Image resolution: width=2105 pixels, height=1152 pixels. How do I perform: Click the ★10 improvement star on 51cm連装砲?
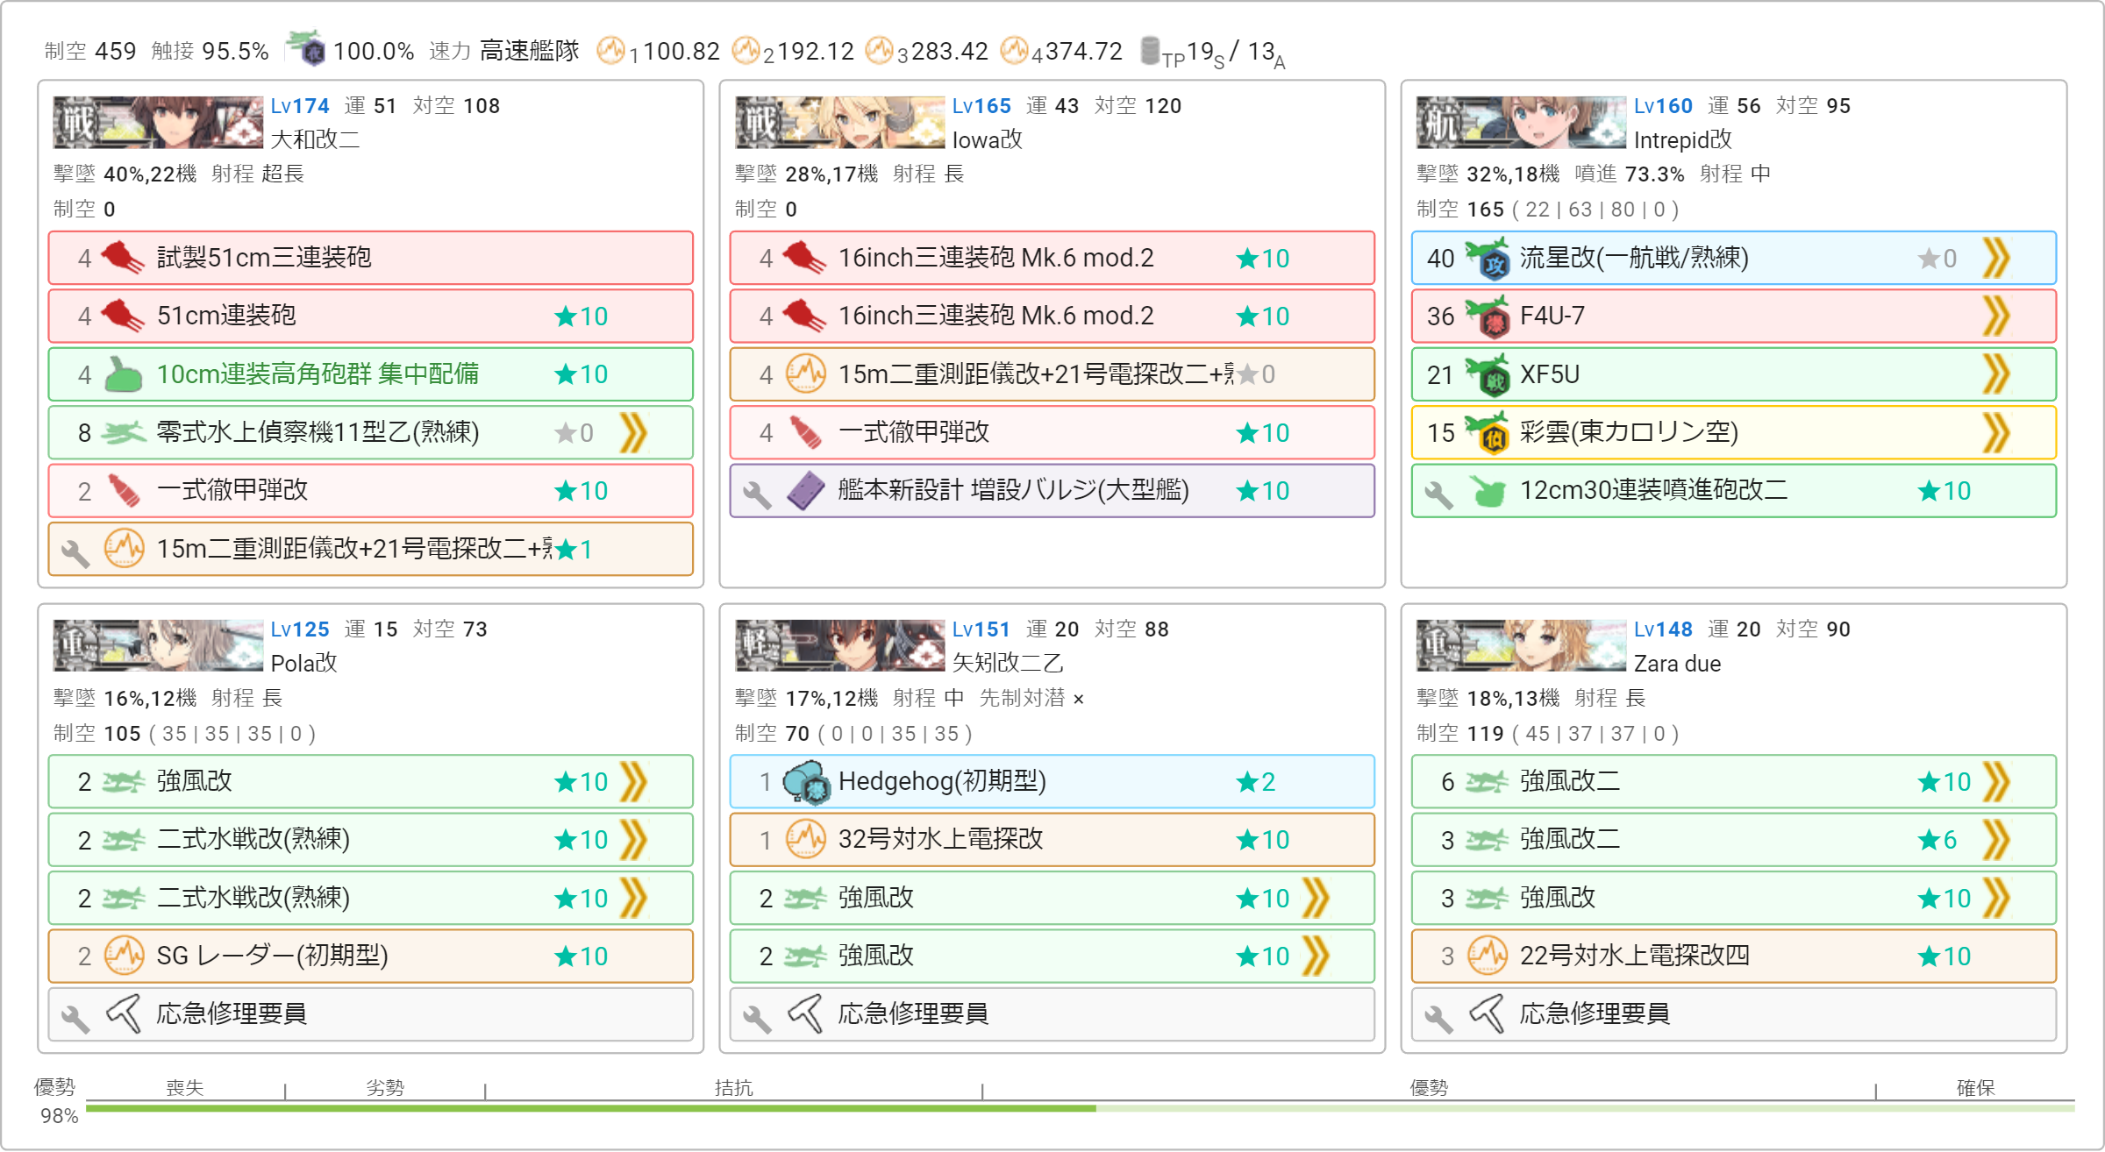[582, 316]
